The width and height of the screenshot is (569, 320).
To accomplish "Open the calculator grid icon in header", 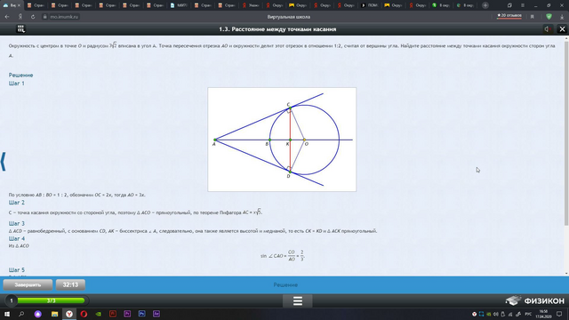I will 20,29.
